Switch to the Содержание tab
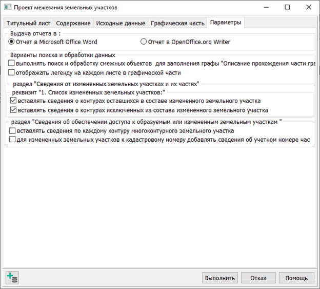 (x=73, y=23)
